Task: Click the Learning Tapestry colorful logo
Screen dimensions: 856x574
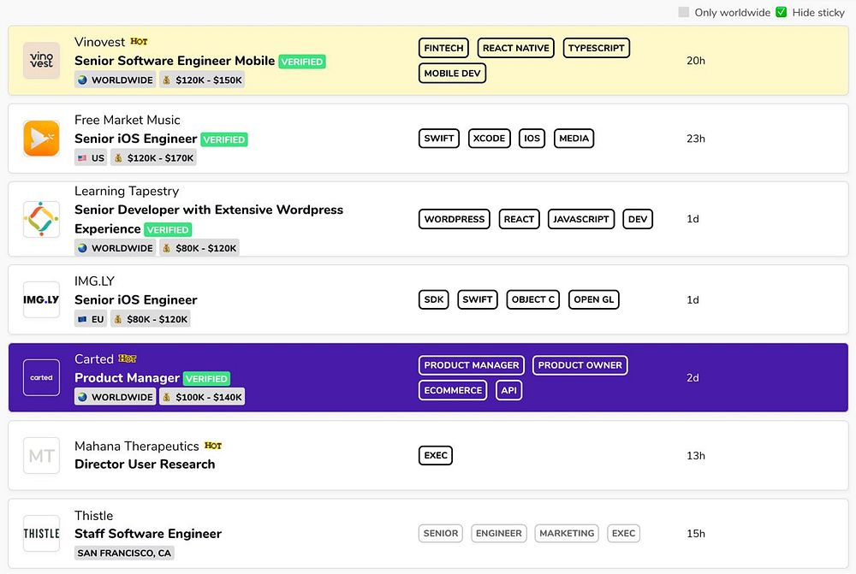Action: tap(41, 219)
